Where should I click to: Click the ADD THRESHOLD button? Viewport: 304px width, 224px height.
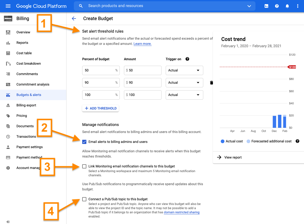pos(100,108)
